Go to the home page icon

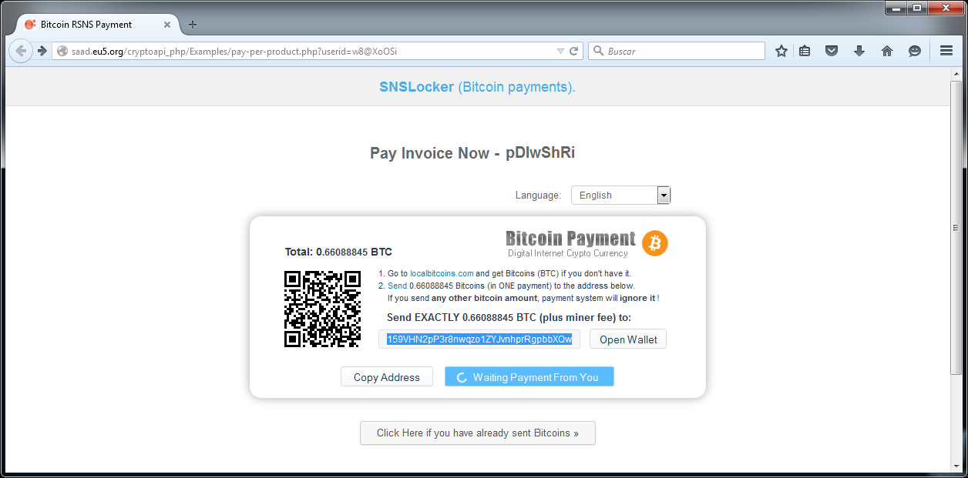click(x=887, y=51)
